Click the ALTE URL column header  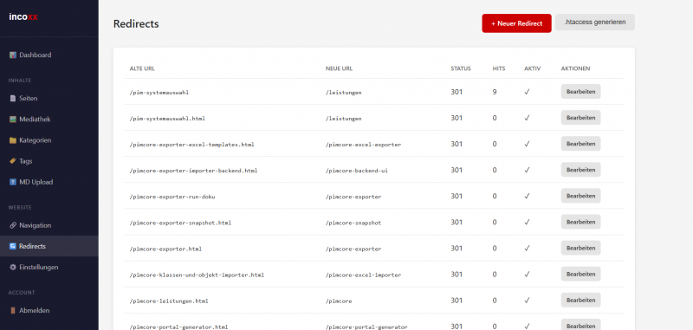click(x=142, y=68)
